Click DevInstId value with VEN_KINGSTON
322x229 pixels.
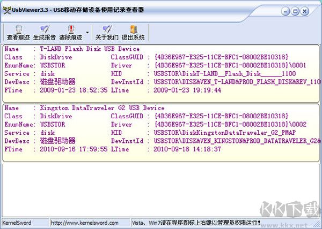coord(237,141)
